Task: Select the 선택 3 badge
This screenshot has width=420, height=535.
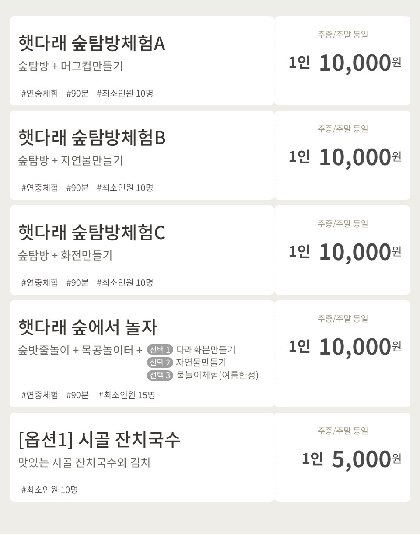Action: [x=160, y=375]
